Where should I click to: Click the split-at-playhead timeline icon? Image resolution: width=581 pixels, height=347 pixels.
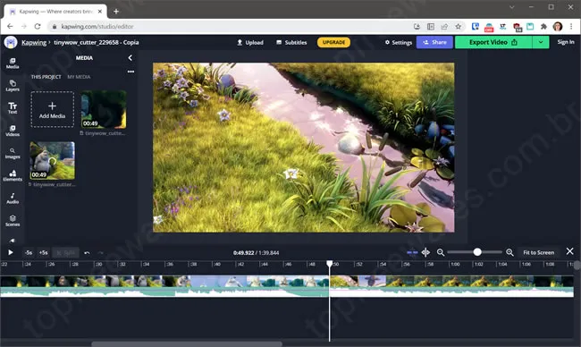coord(425,252)
